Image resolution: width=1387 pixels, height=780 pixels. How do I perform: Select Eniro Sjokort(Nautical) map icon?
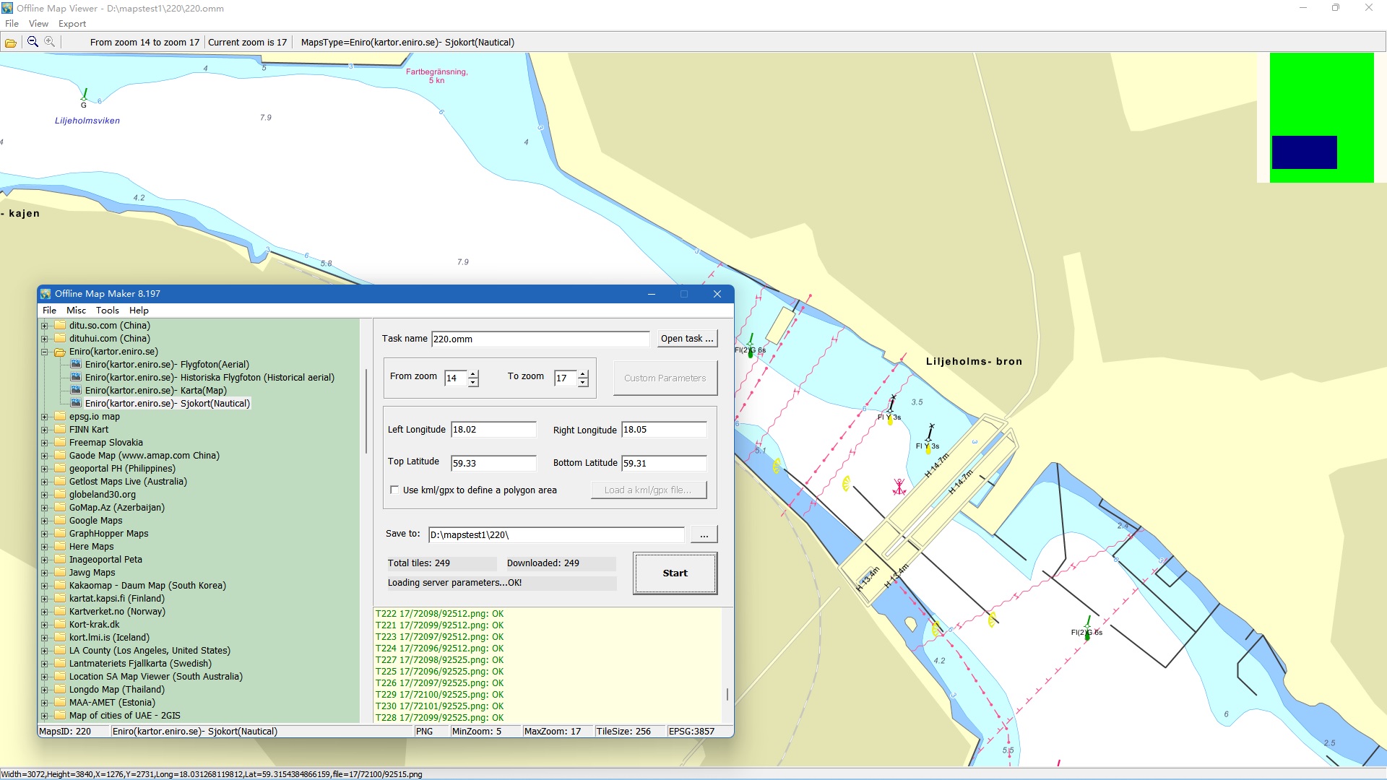pyautogui.click(x=76, y=404)
